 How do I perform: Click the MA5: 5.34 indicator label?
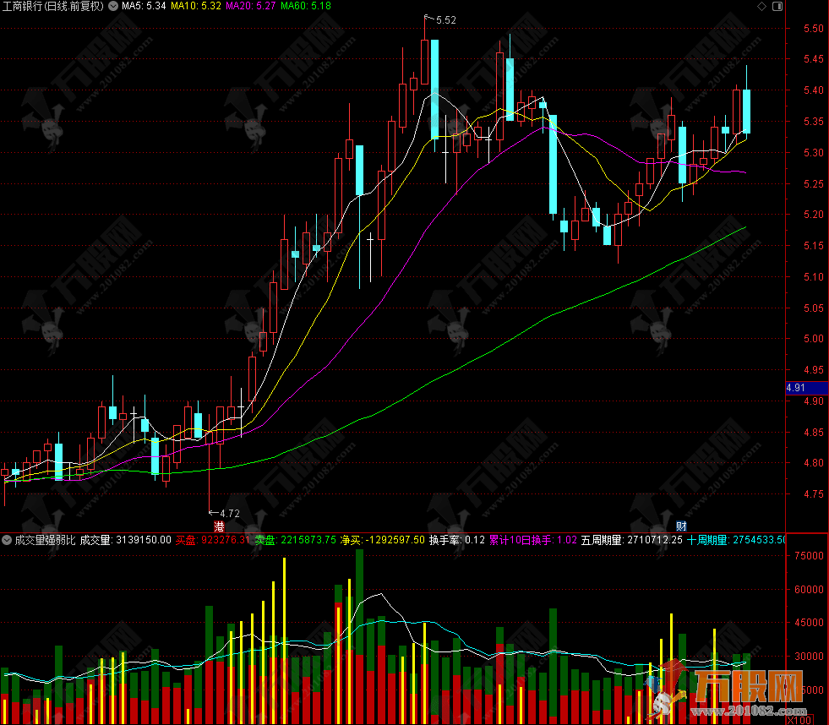pyautogui.click(x=144, y=7)
